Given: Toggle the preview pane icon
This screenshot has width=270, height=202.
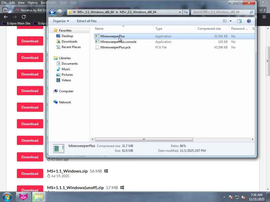Looking at the screenshot, I should 239,21.
